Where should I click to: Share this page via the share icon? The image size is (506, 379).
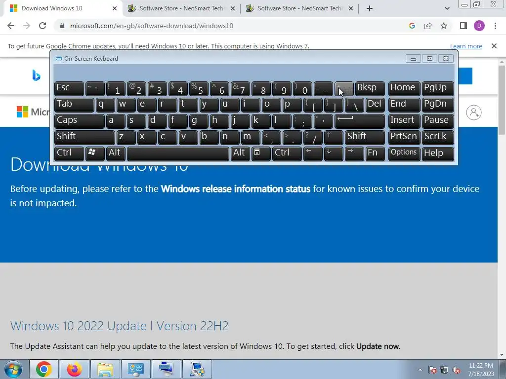[428, 26]
